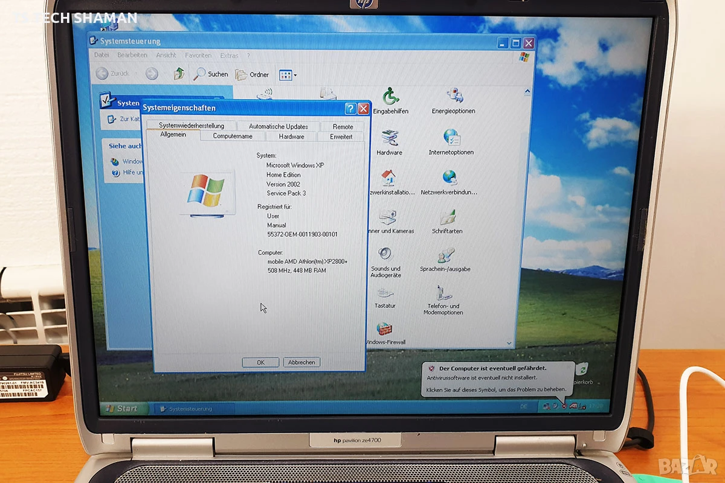Click the forward arrow in Systemsteuerung toolbar
Viewport: 725px width, 483px height.
pos(152,74)
